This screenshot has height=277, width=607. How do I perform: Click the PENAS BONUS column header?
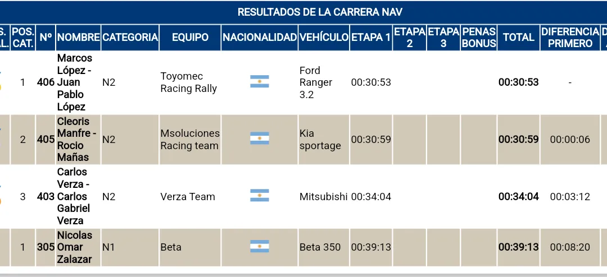click(x=479, y=38)
